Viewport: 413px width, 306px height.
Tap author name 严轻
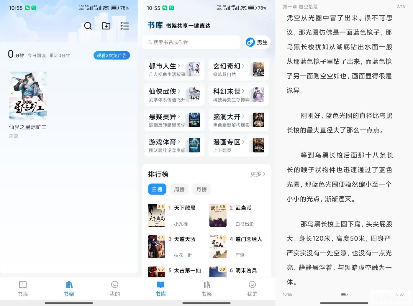tap(240, 255)
